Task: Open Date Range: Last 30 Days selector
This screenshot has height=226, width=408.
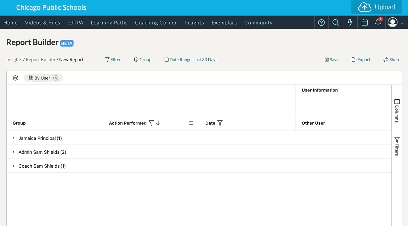Action: 191,60
